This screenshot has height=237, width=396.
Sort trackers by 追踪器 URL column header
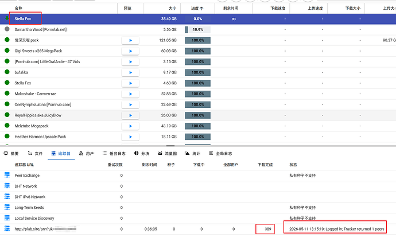tap(24, 165)
